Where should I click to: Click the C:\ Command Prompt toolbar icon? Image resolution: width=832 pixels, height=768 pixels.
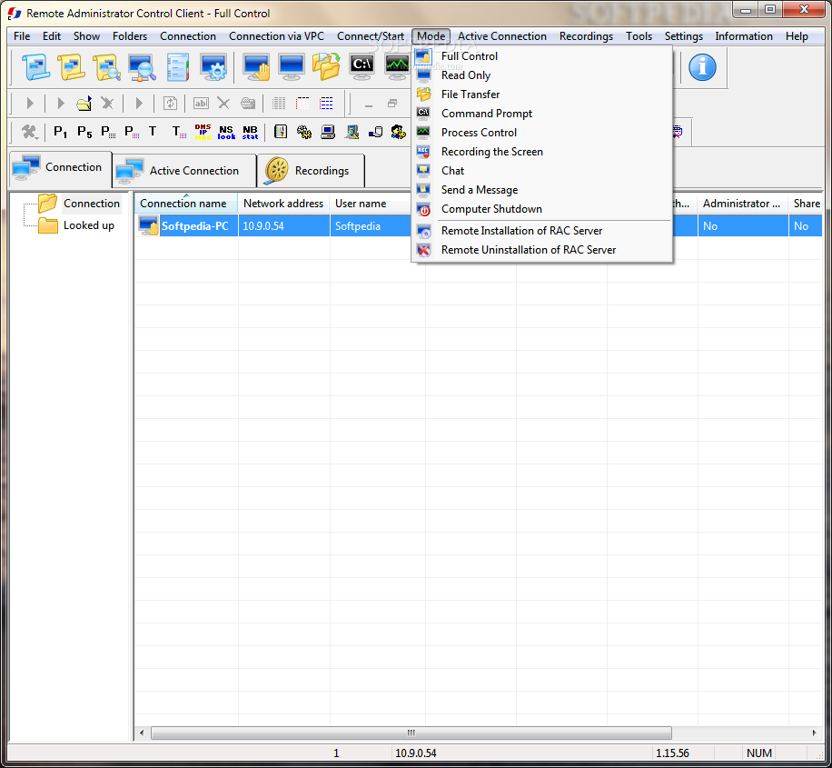click(362, 67)
